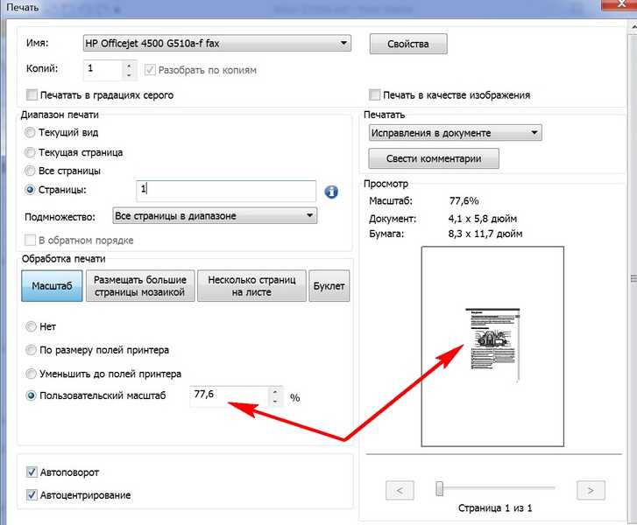Decrease custom scale with down arrow

click(275, 402)
